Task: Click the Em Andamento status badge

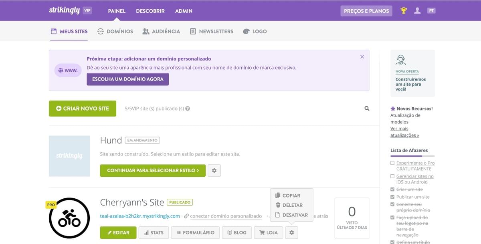Action: [142, 140]
